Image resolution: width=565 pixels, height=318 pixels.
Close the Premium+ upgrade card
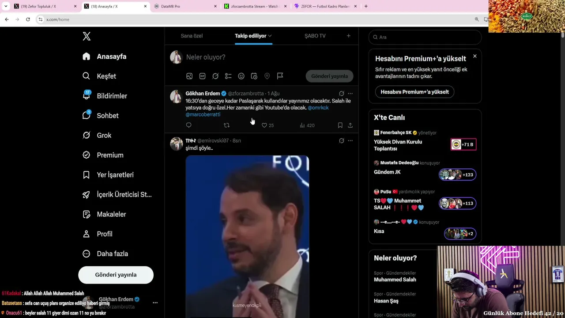pos(475,56)
